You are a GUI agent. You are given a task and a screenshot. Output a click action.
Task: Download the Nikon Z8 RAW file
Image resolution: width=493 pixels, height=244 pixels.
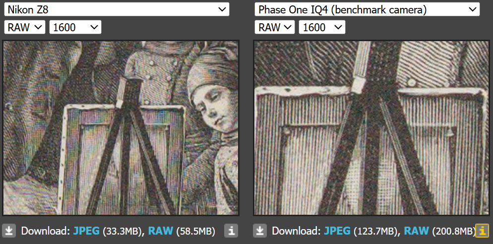[160, 231]
